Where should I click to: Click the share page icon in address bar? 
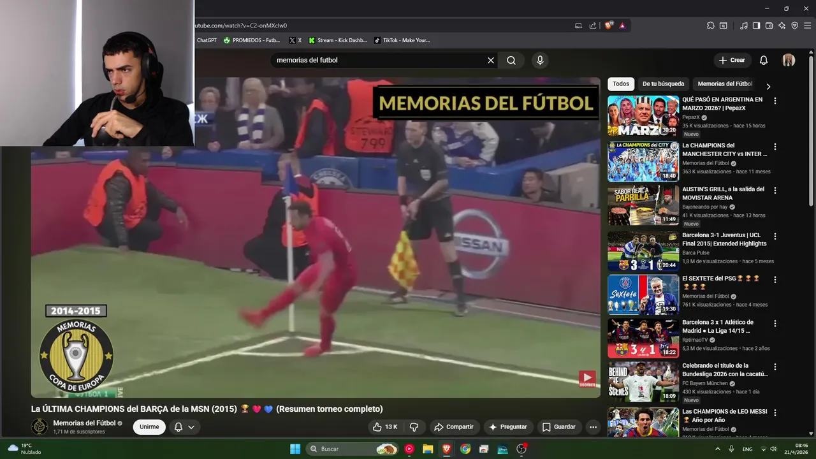(x=593, y=25)
